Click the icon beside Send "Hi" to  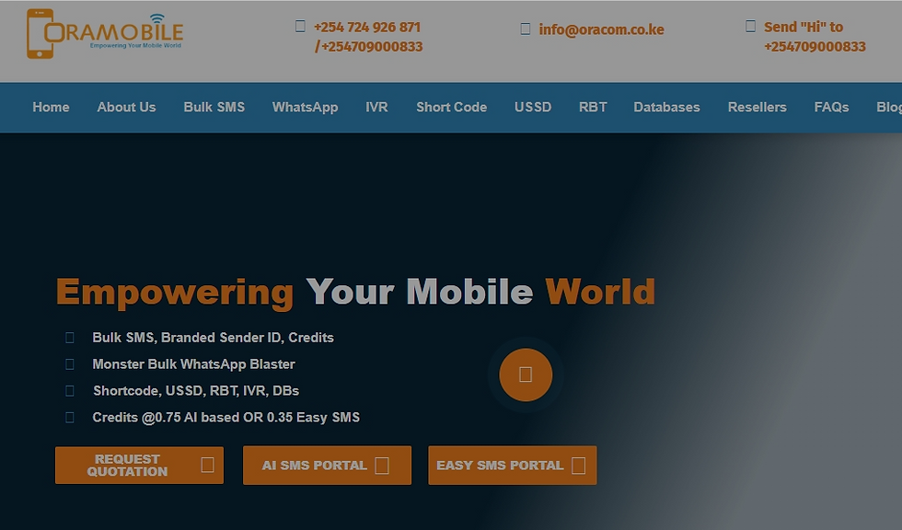pyautogui.click(x=750, y=27)
